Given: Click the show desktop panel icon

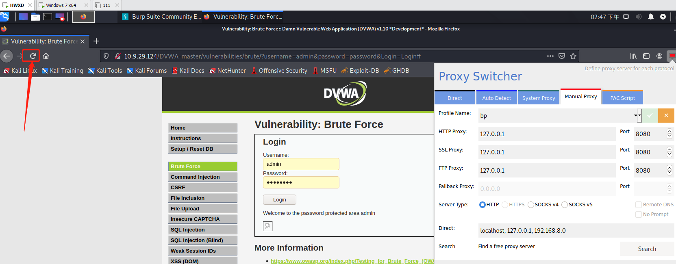Looking at the screenshot, I should [x=23, y=17].
